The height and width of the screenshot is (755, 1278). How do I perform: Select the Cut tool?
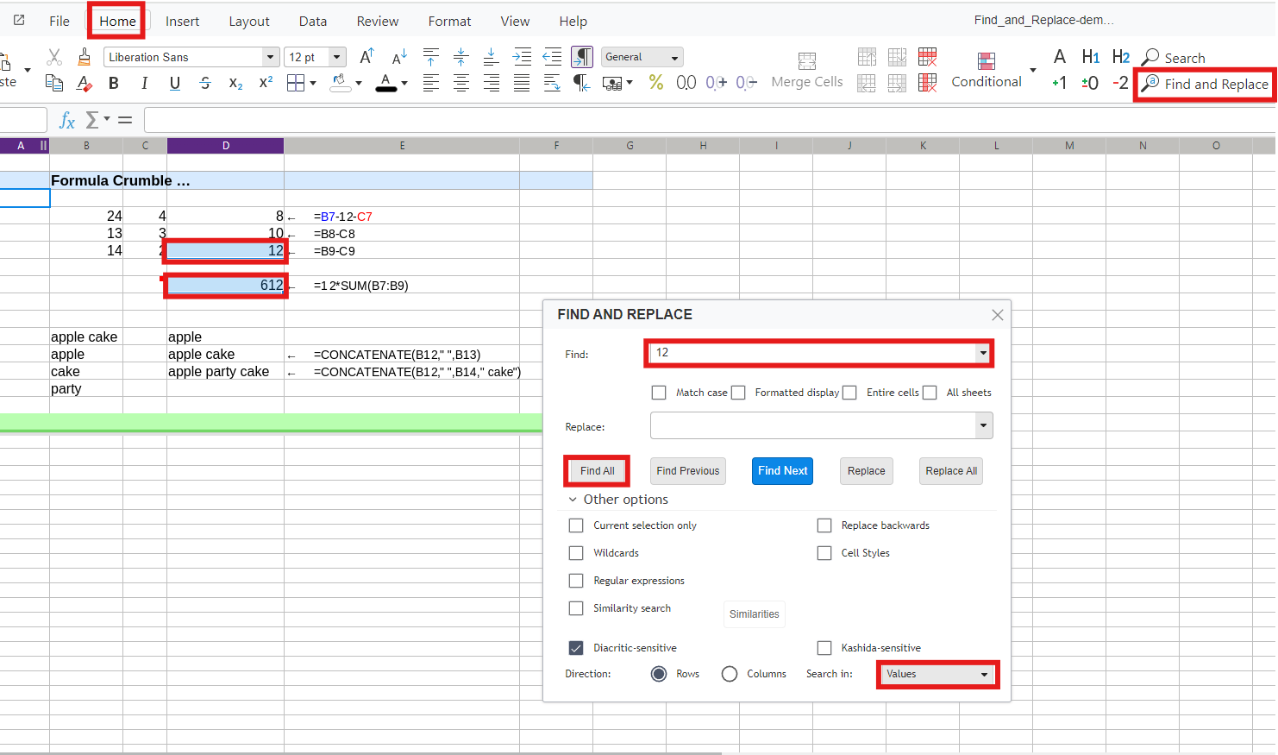click(53, 56)
